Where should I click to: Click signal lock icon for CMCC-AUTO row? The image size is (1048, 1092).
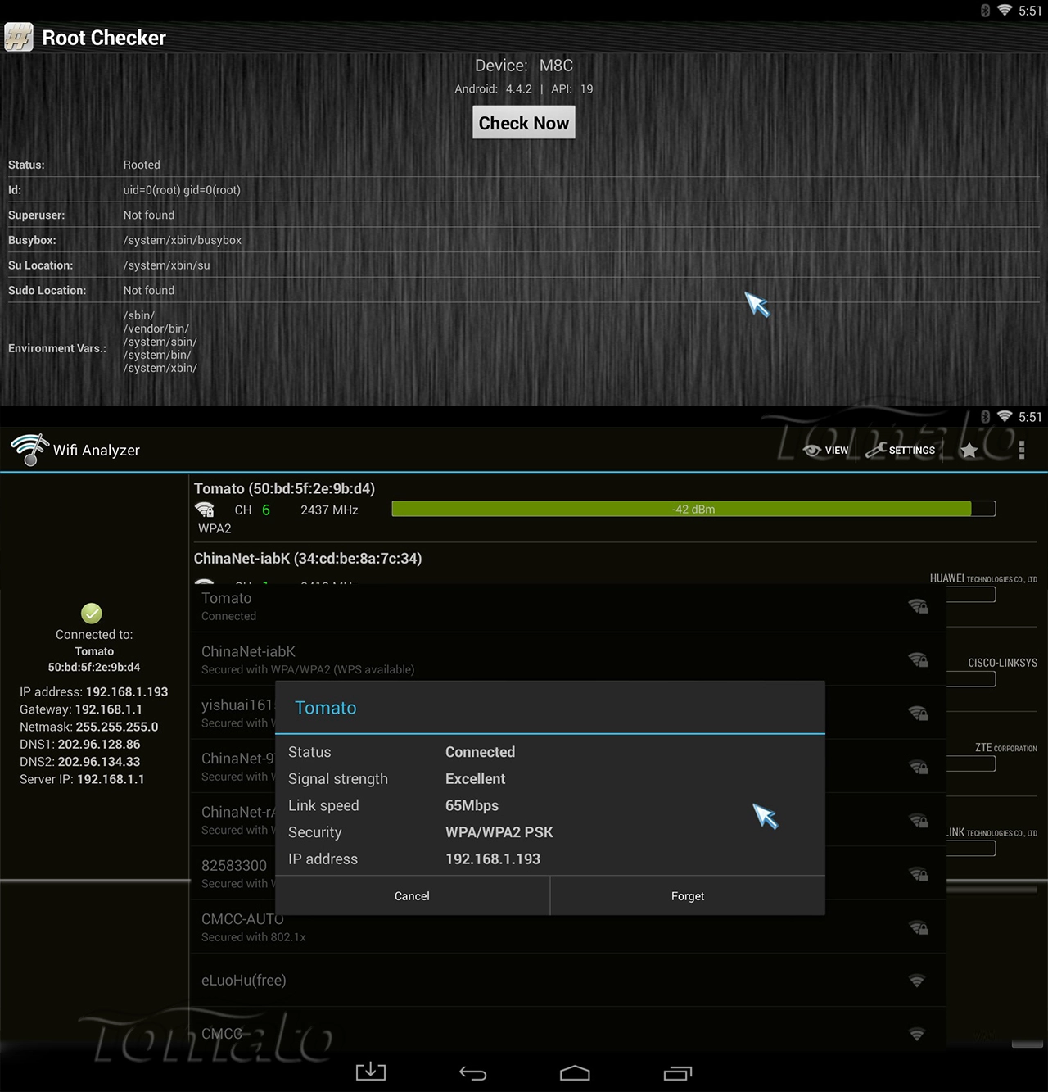pyautogui.click(x=918, y=927)
